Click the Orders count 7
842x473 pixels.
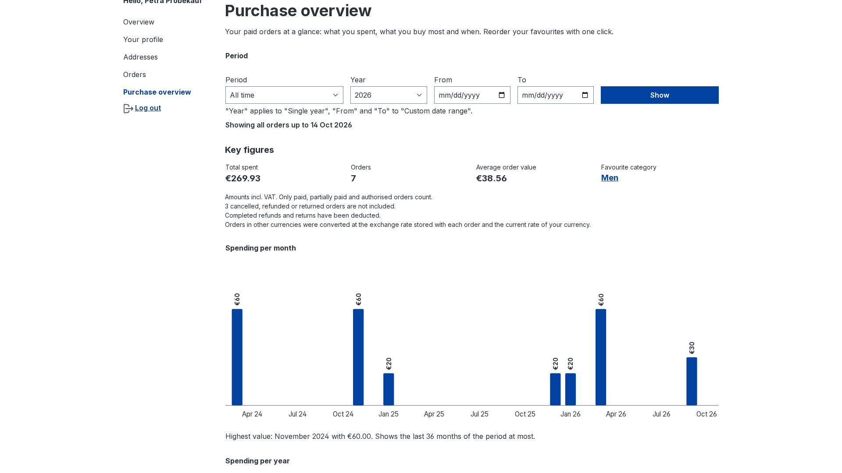point(353,178)
